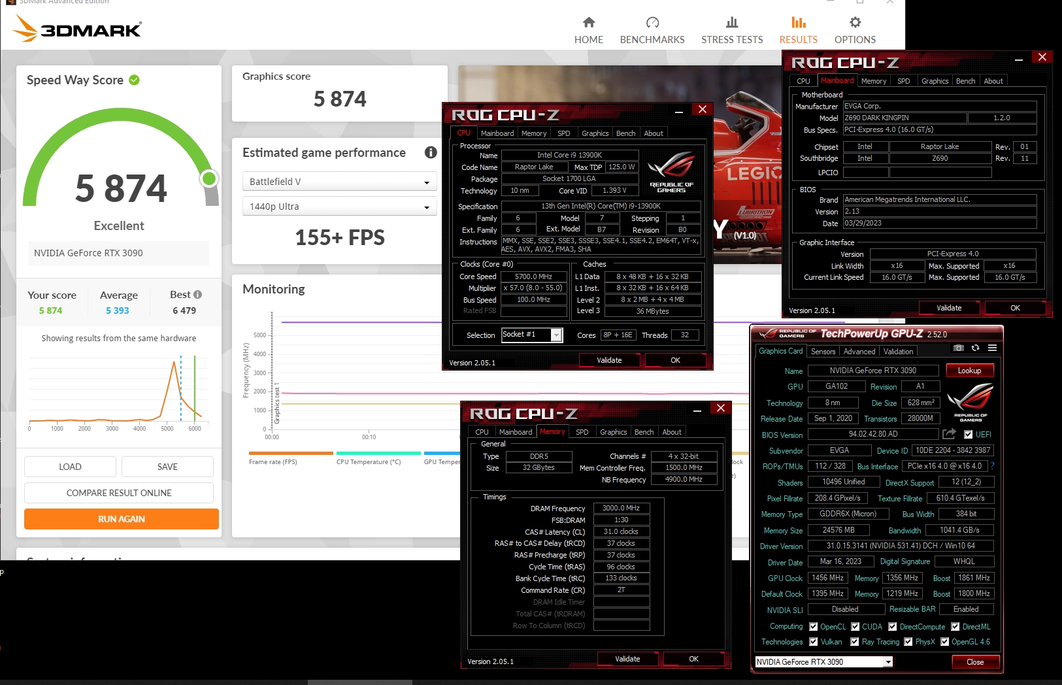Click the LOAD button in 3DMark
This screenshot has width=1062, height=685.
coord(70,467)
